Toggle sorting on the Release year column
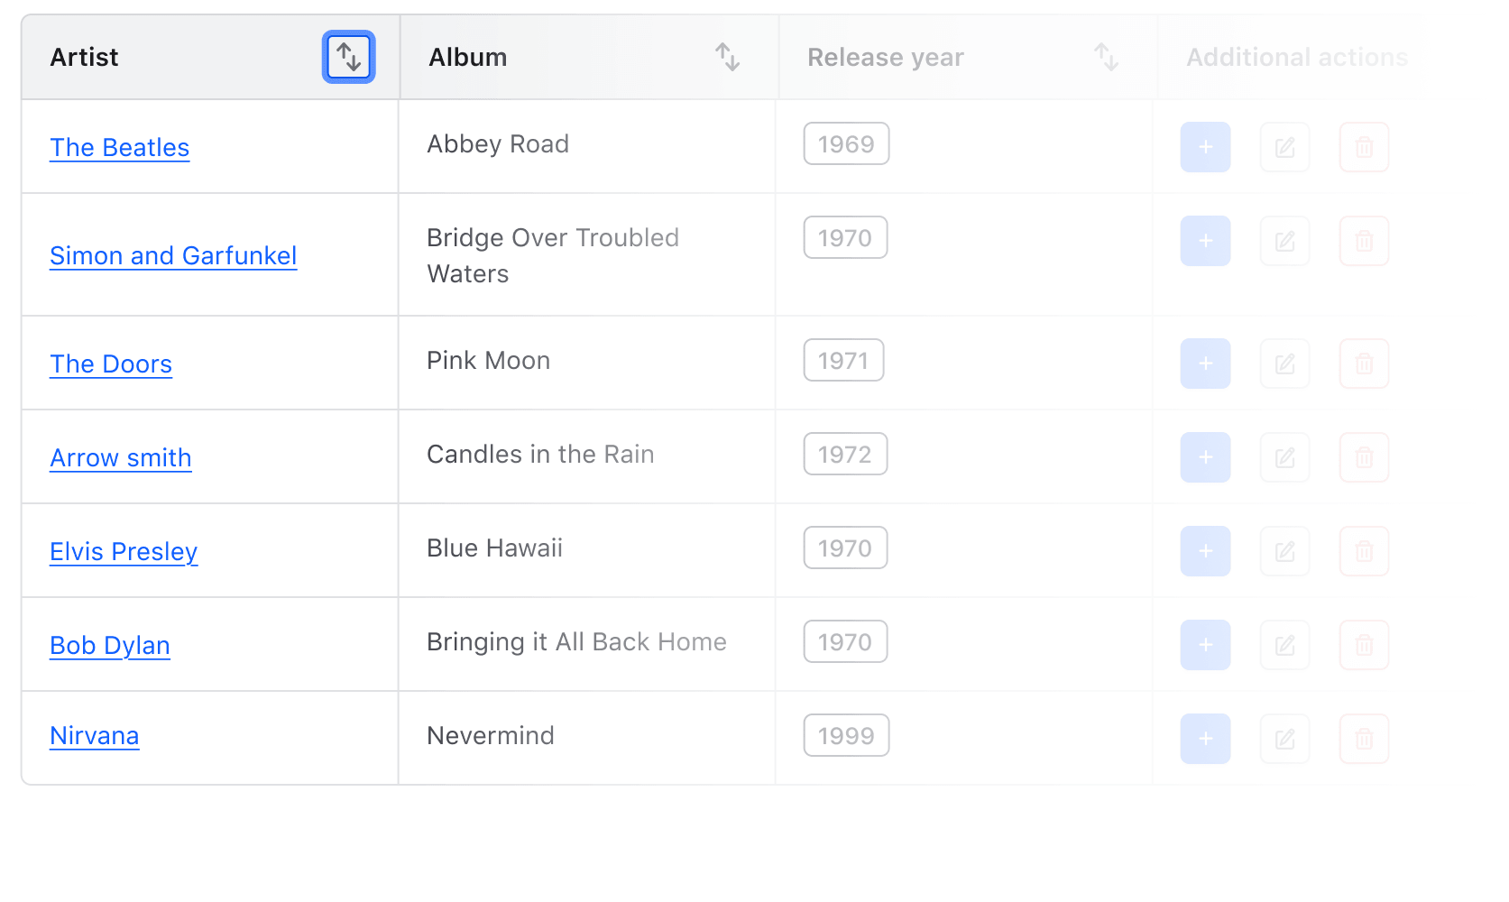 [1107, 57]
